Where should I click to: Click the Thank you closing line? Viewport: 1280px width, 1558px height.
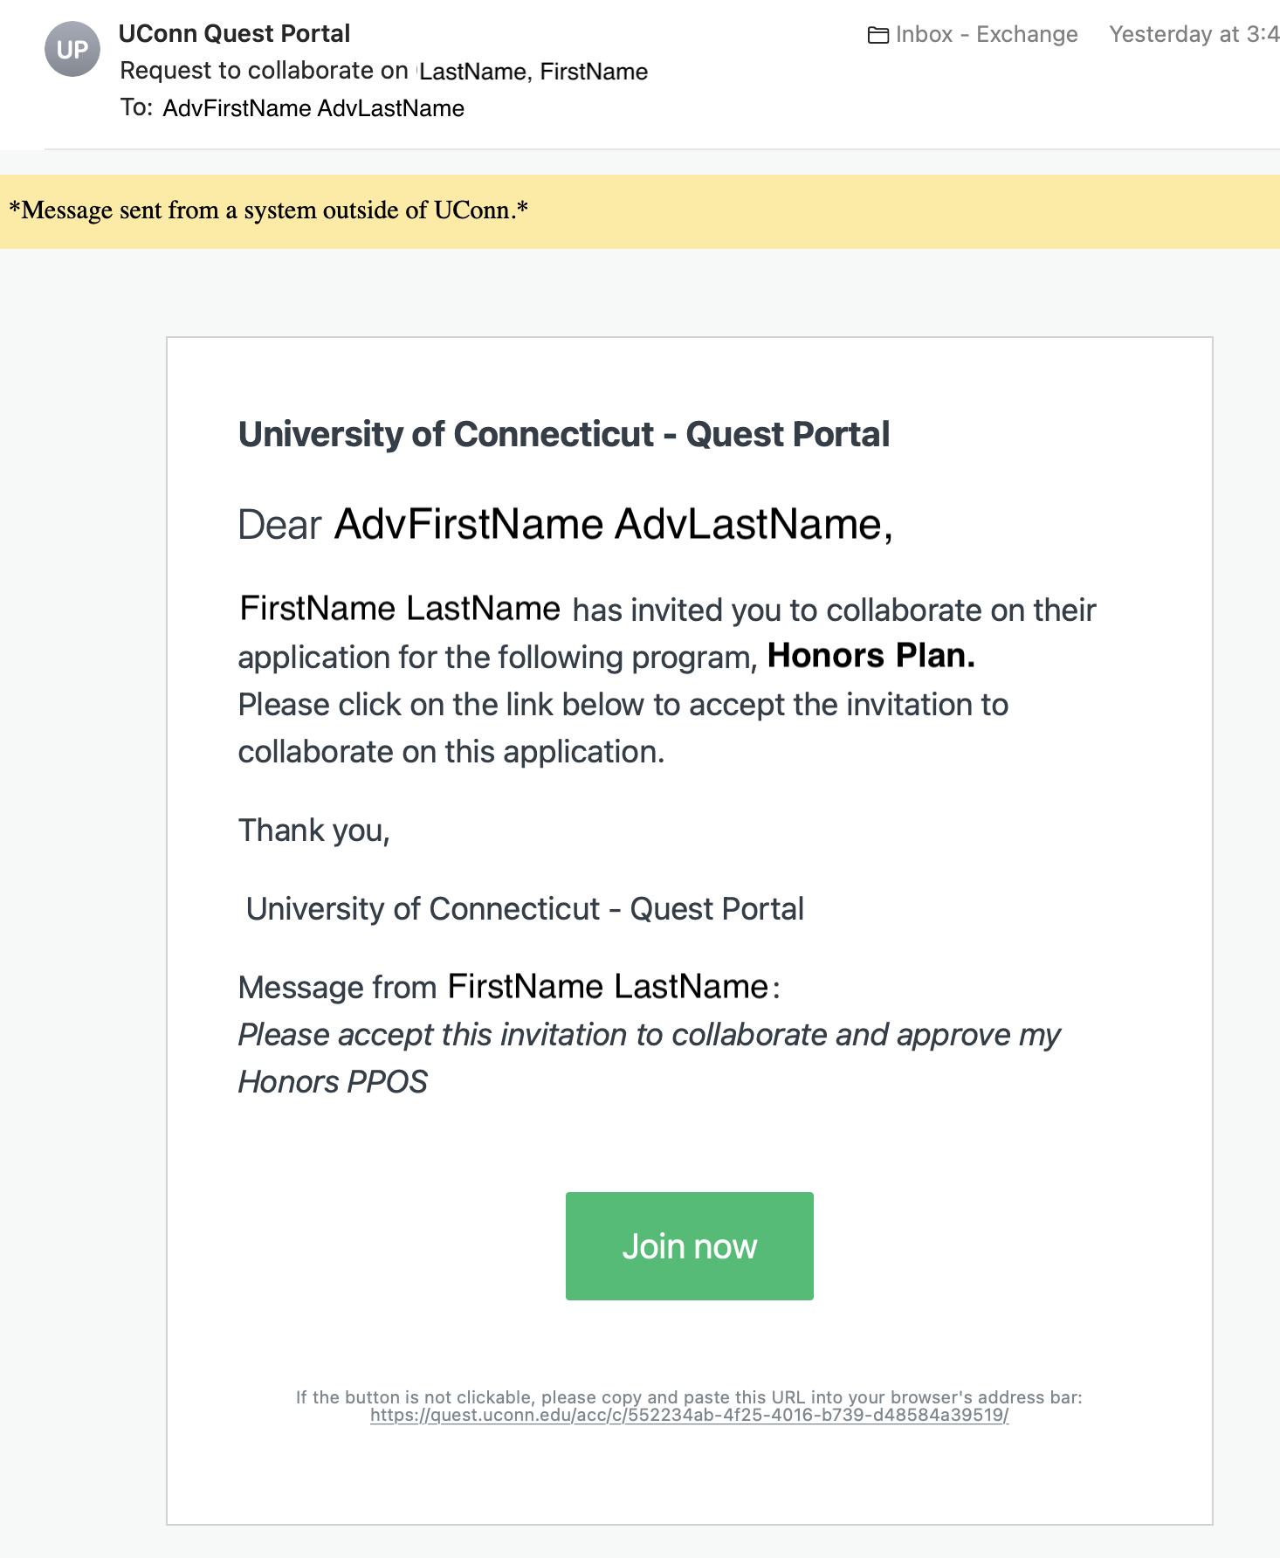click(314, 830)
